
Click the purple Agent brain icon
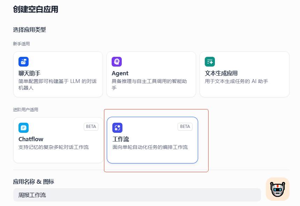pyautogui.click(x=117, y=62)
